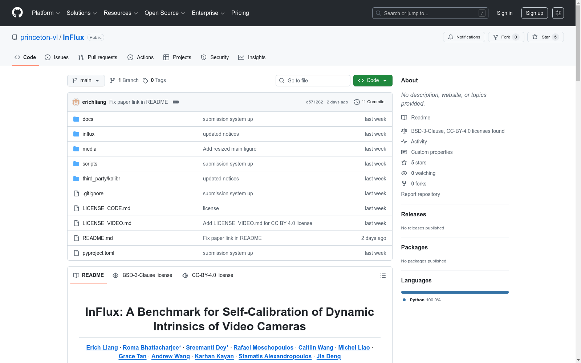The width and height of the screenshot is (581, 363).
Task: Open the princeton-vl organization link
Action: pos(39,37)
